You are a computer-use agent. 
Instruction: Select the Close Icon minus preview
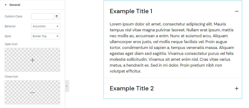coord(32,92)
